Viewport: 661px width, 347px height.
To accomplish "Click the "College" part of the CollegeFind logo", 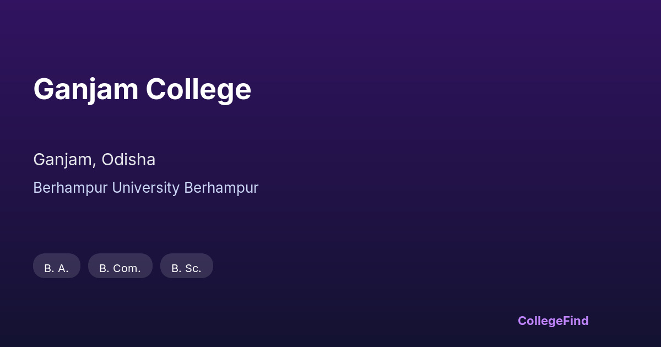I will pyautogui.click(x=540, y=321).
